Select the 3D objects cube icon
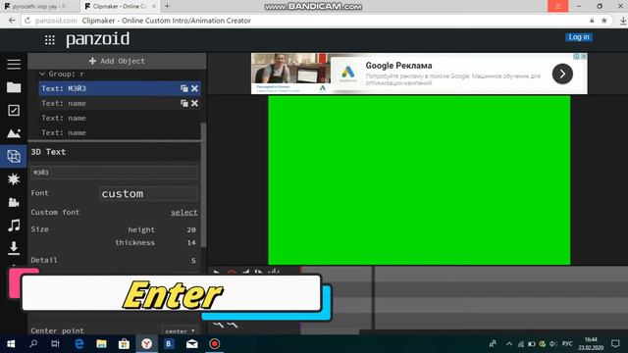The image size is (628, 353). pos(14,157)
